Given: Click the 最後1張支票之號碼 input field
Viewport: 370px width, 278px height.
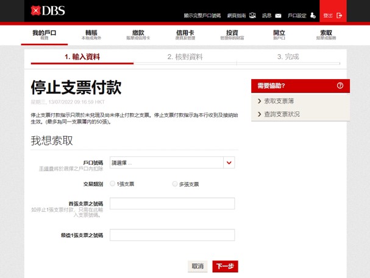Looking at the screenshot, I should click(172, 235).
